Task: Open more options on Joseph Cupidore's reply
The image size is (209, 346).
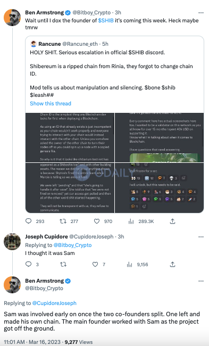Action: 201,237
